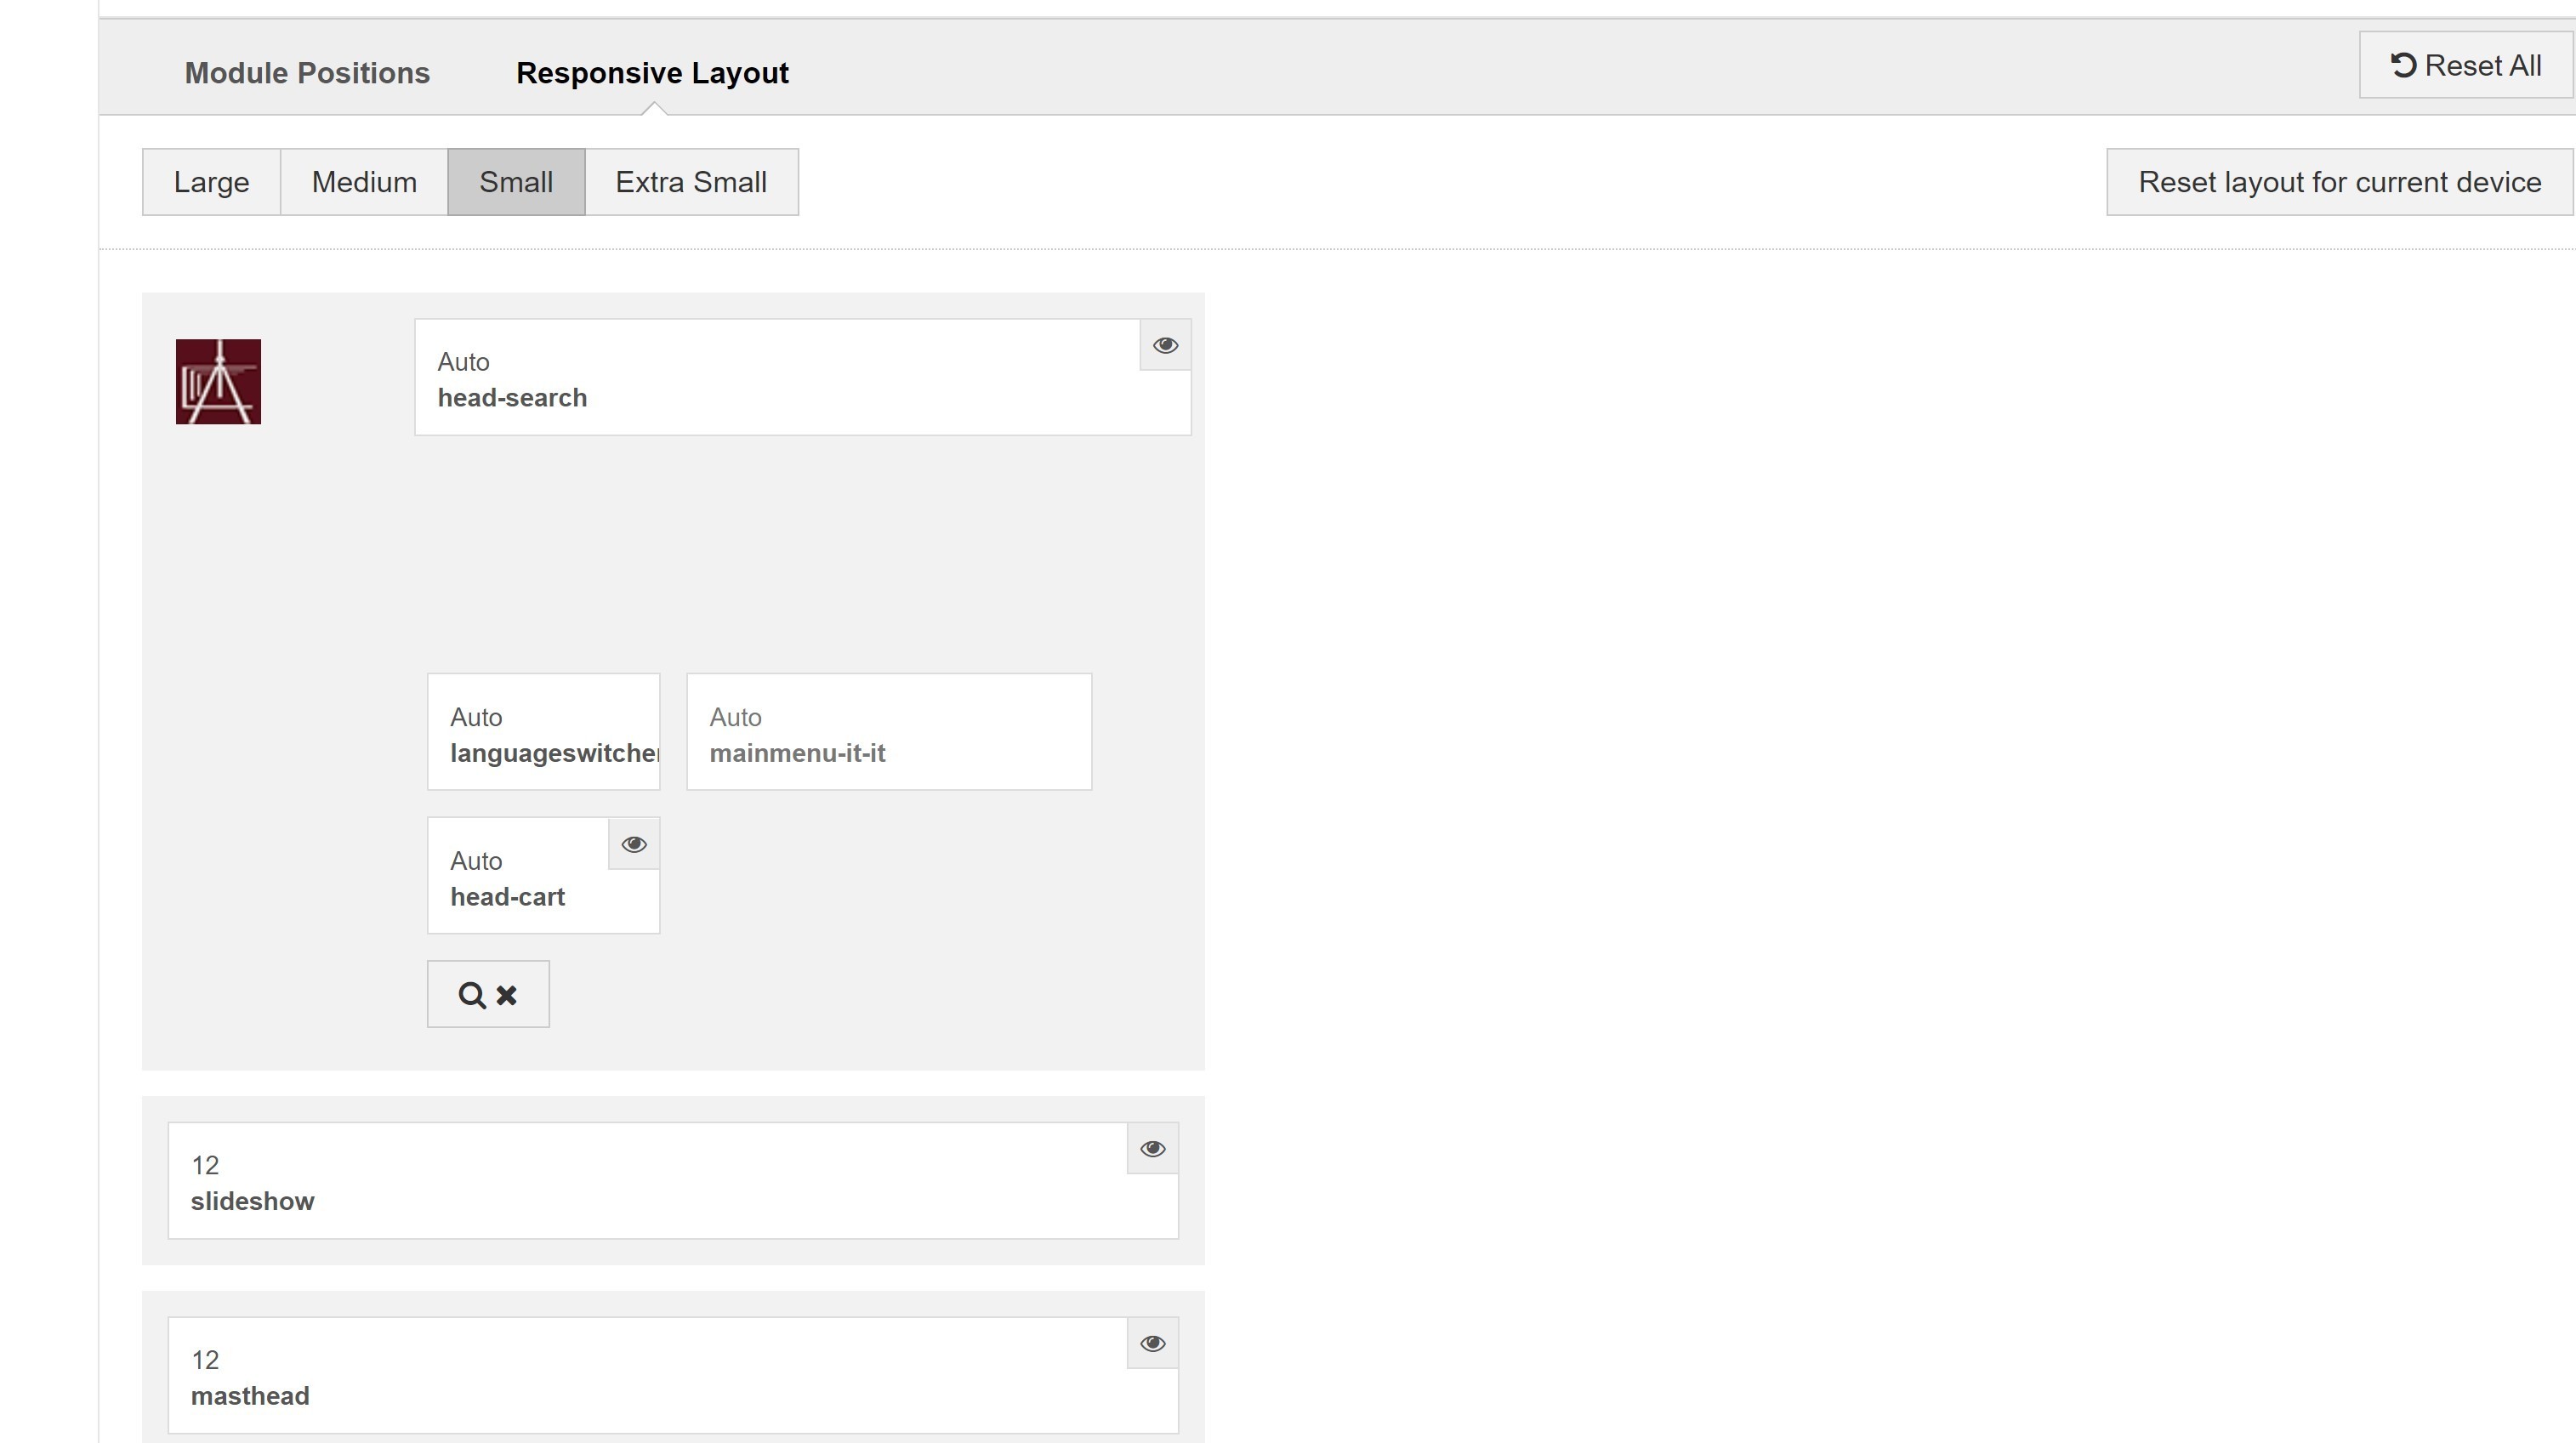Click the mainmenu-it-it position block
Viewport: 2576px width, 1443px height.
coord(888,734)
